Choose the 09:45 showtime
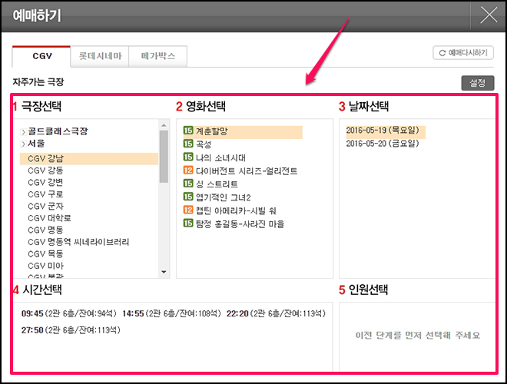 tap(69, 313)
